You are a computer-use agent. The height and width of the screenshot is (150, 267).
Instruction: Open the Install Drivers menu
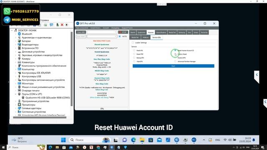[x=96, y=28]
